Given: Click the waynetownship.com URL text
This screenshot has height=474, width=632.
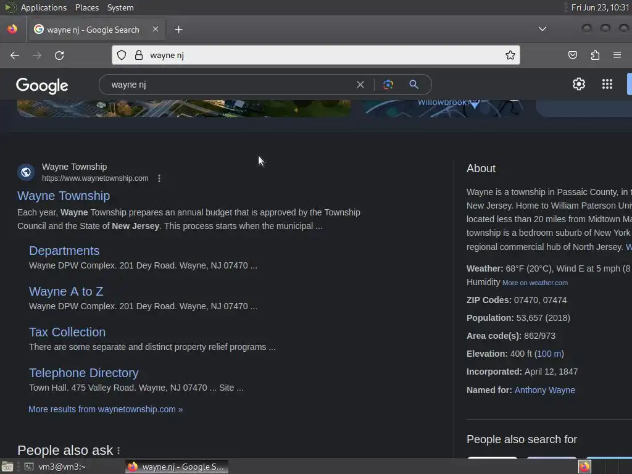Looking at the screenshot, I should [95, 178].
